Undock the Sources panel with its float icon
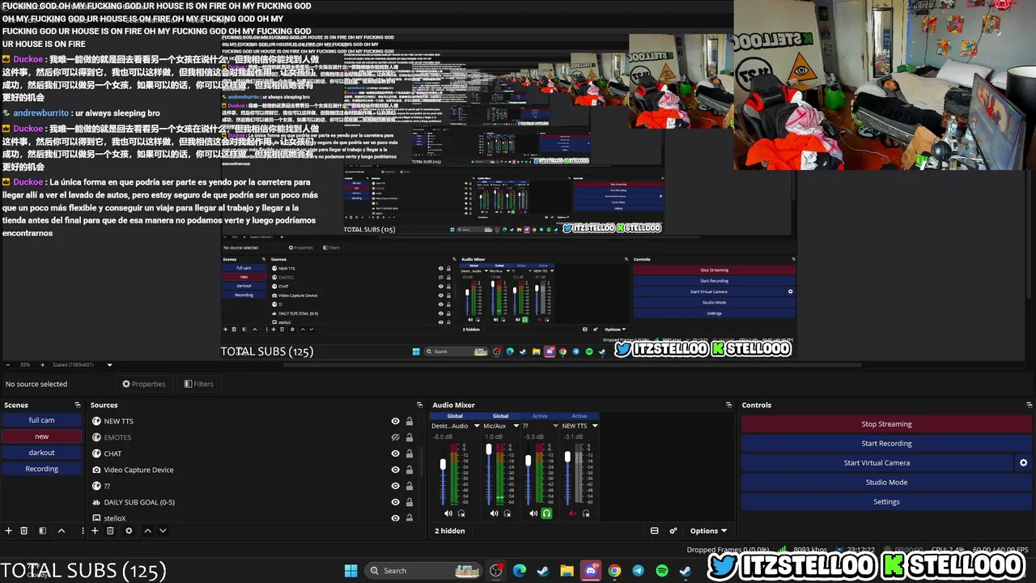The width and height of the screenshot is (1036, 583). click(419, 405)
